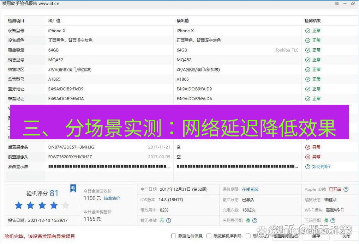
Task: Check the 隐藏整机序列号 option
Action: [209, 236]
